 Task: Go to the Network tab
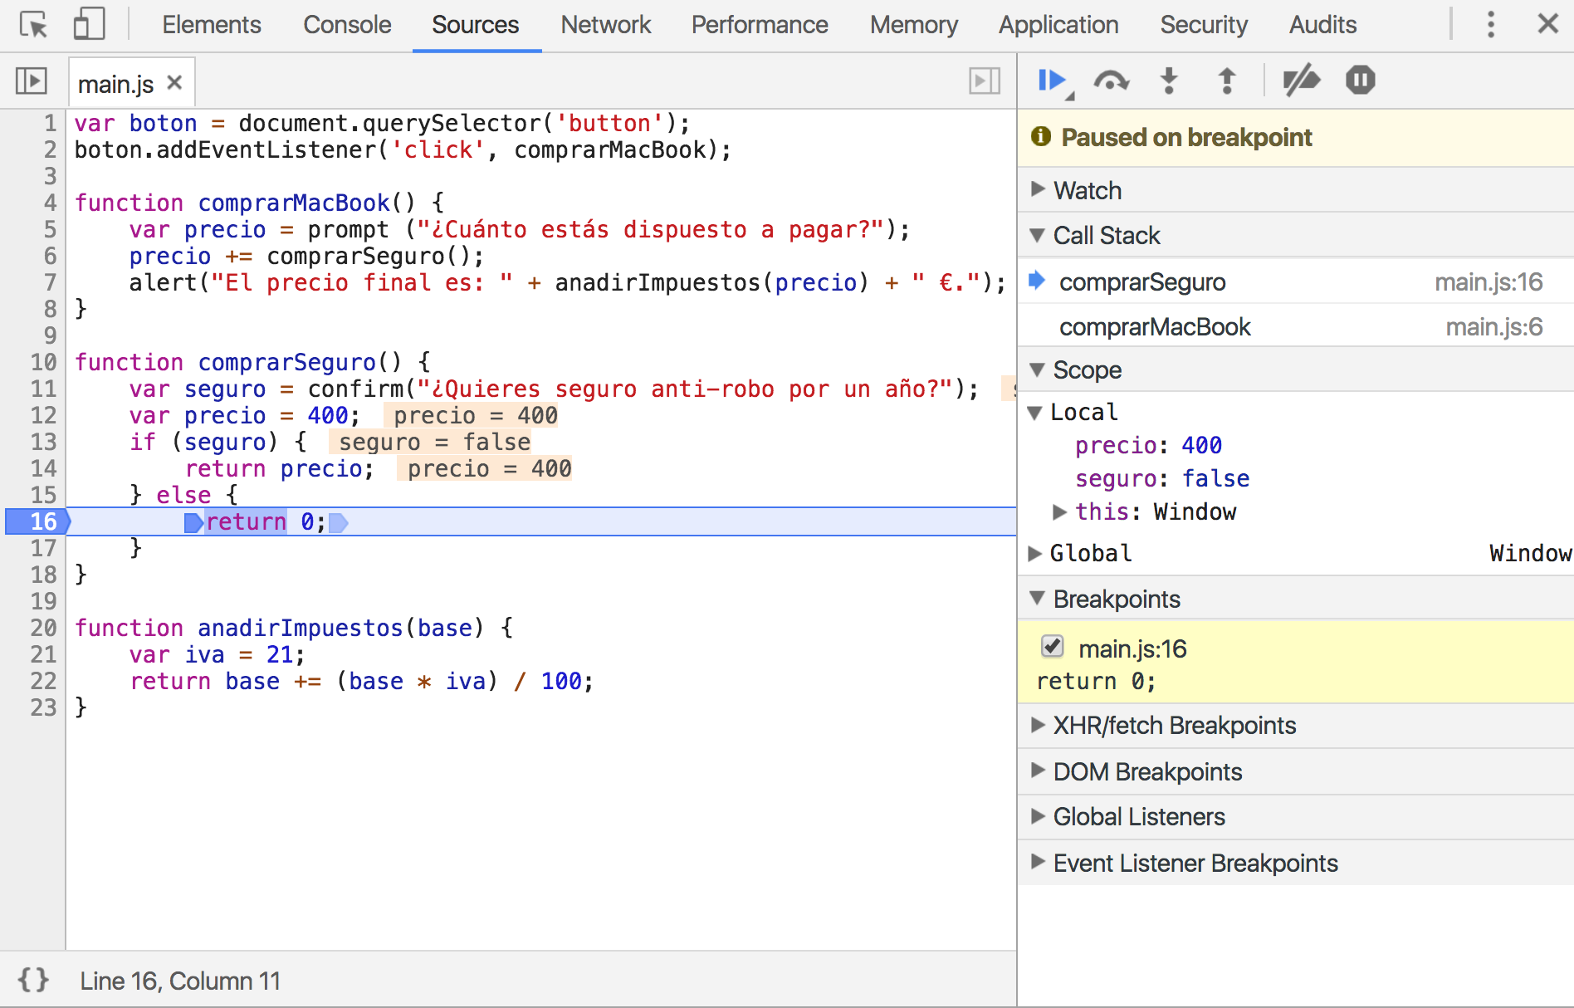click(606, 25)
